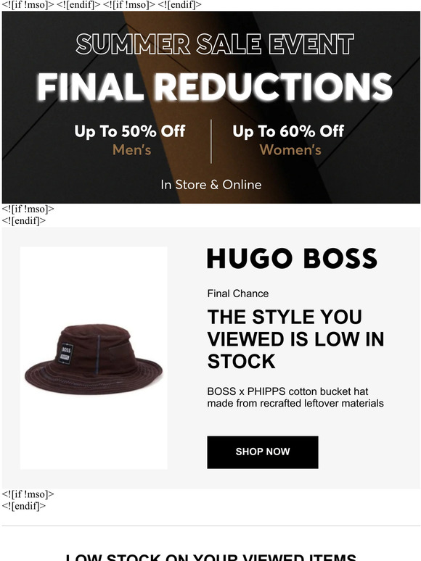Click the SHOP NOW button

click(x=262, y=452)
